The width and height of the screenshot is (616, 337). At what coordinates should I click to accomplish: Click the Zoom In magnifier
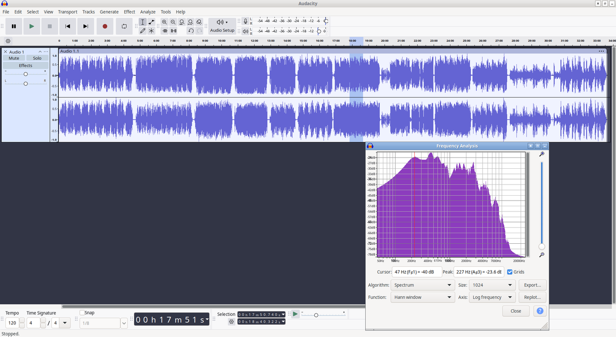point(165,22)
